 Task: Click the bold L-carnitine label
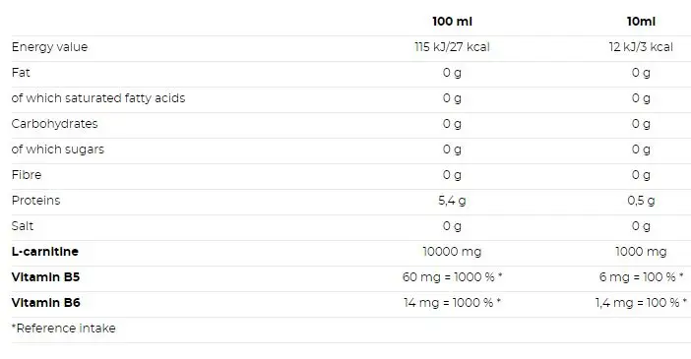[45, 252]
